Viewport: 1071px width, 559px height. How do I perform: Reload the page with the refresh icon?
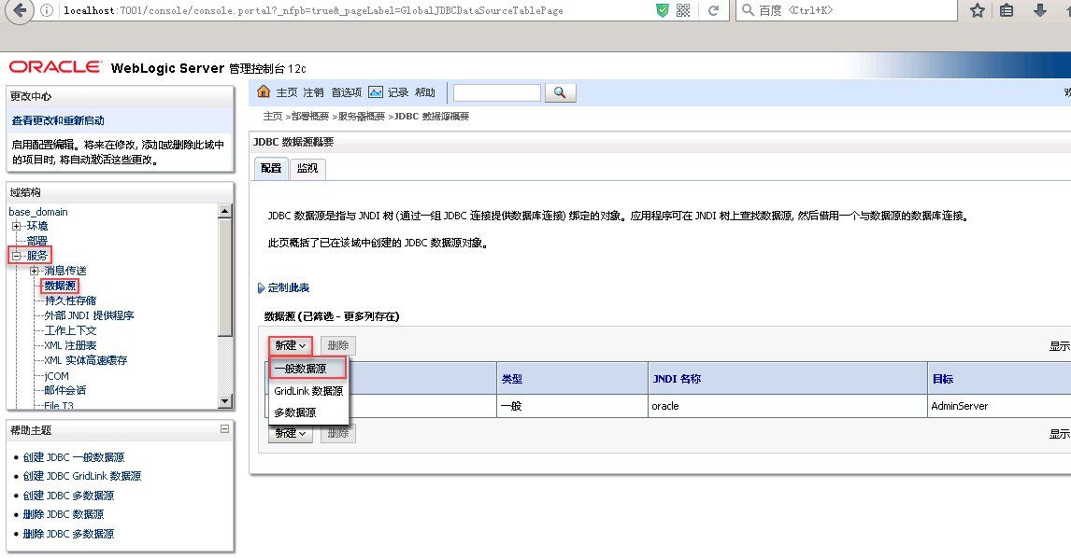(713, 10)
